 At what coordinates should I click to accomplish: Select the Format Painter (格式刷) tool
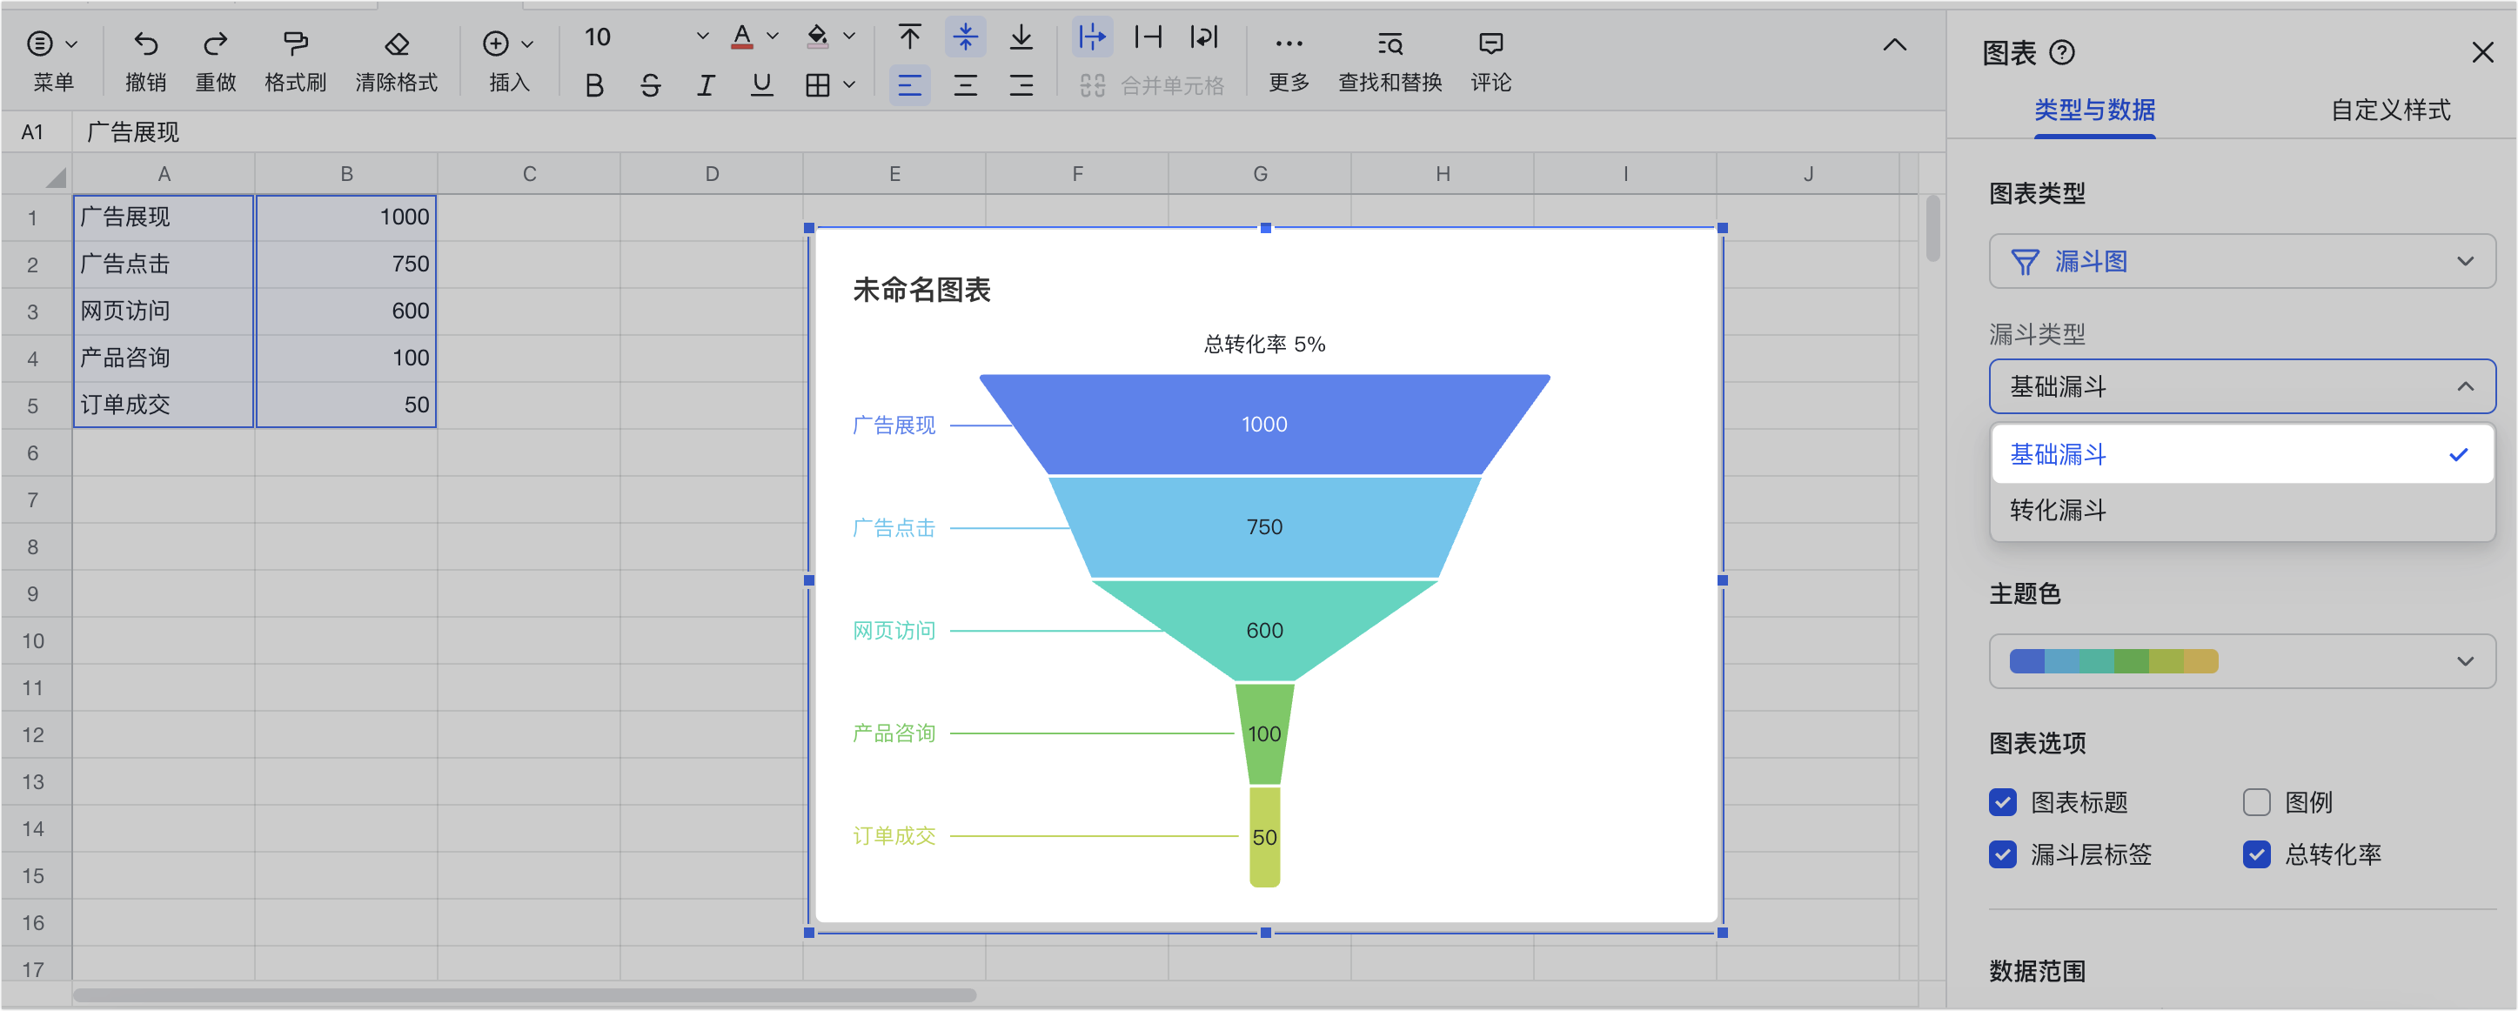tap(295, 44)
